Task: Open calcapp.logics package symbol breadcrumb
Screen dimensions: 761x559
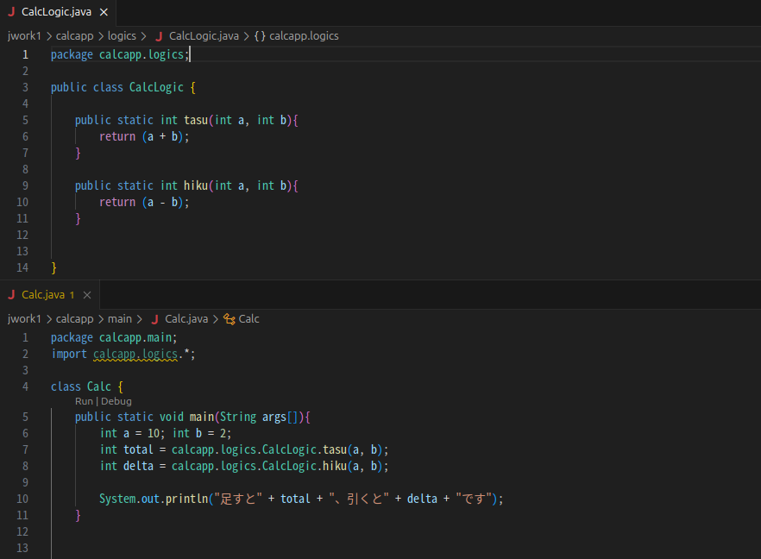Action: (x=304, y=36)
